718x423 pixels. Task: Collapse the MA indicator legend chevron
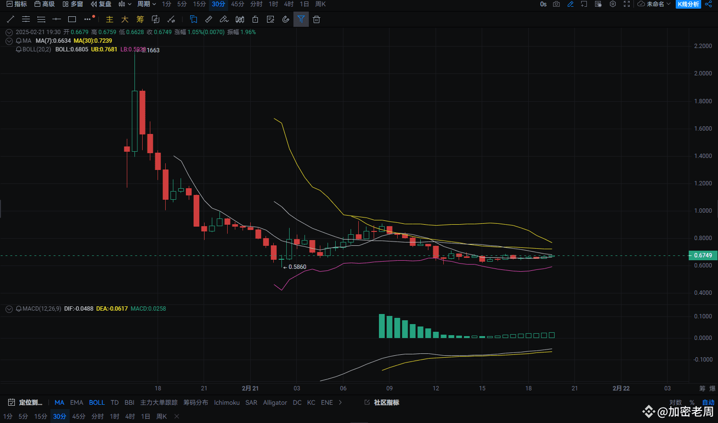[9, 41]
